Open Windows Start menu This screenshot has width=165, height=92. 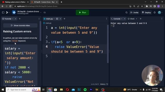pyautogui.click(x=3, y=90)
